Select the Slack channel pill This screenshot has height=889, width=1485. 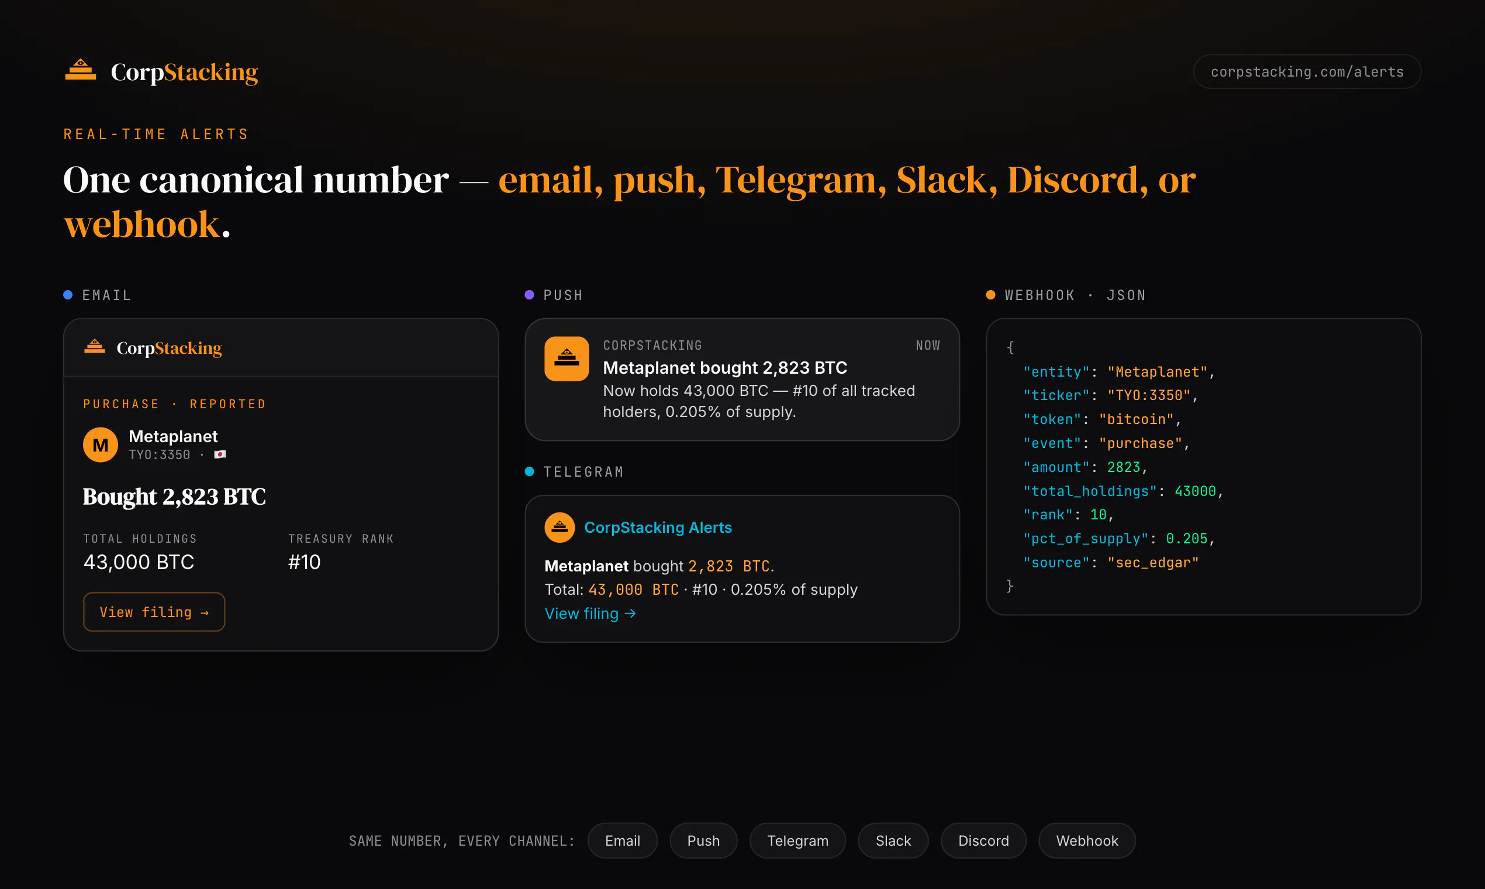click(x=893, y=840)
